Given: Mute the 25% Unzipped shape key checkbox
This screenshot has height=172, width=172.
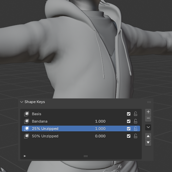Looking at the screenshot, I should tap(129, 129).
